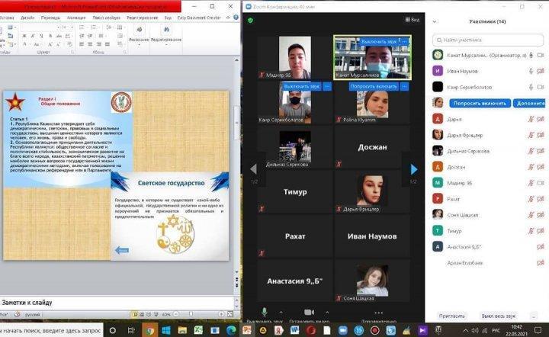
Task: Toggle muted microphone for Рахат in participants list
Action: point(531,199)
